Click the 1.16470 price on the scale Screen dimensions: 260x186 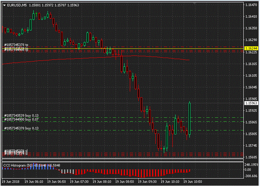(251, 5)
